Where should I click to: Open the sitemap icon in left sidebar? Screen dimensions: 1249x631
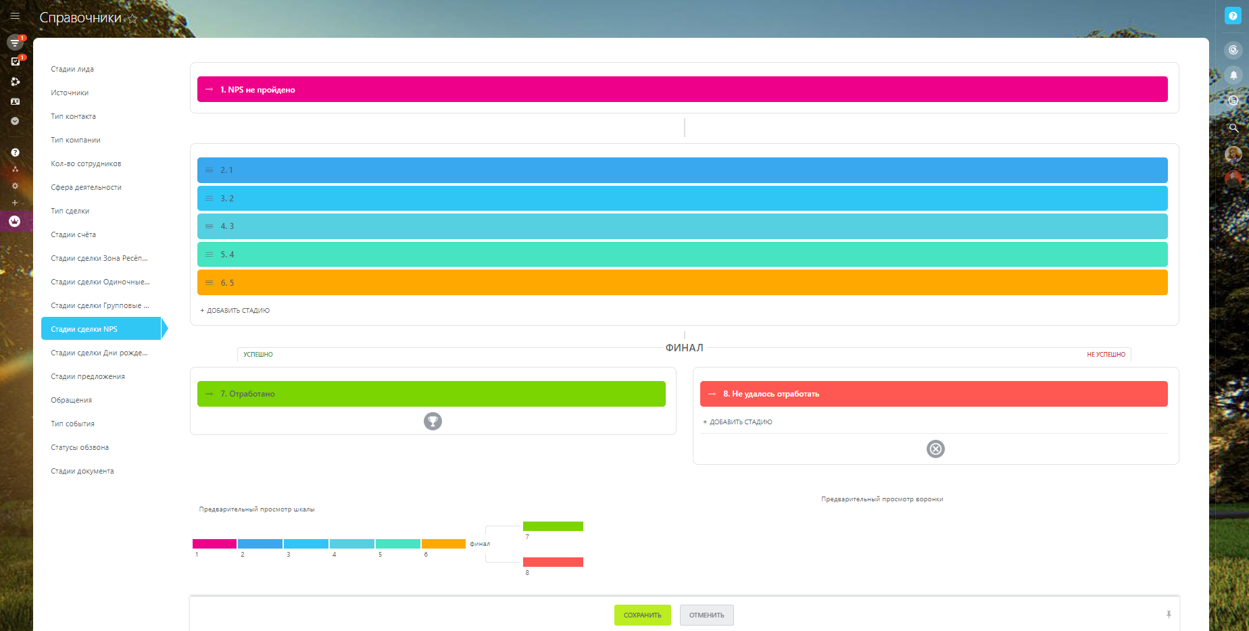pos(15,169)
